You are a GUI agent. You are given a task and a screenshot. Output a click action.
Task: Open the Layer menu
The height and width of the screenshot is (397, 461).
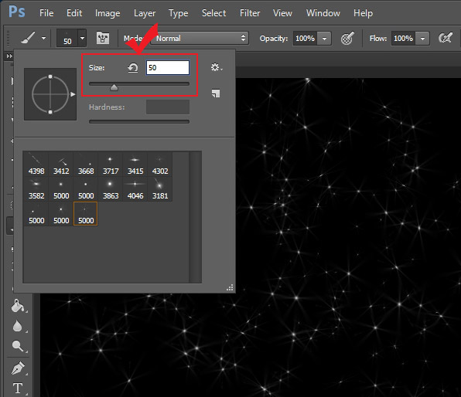pyautogui.click(x=145, y=13)
